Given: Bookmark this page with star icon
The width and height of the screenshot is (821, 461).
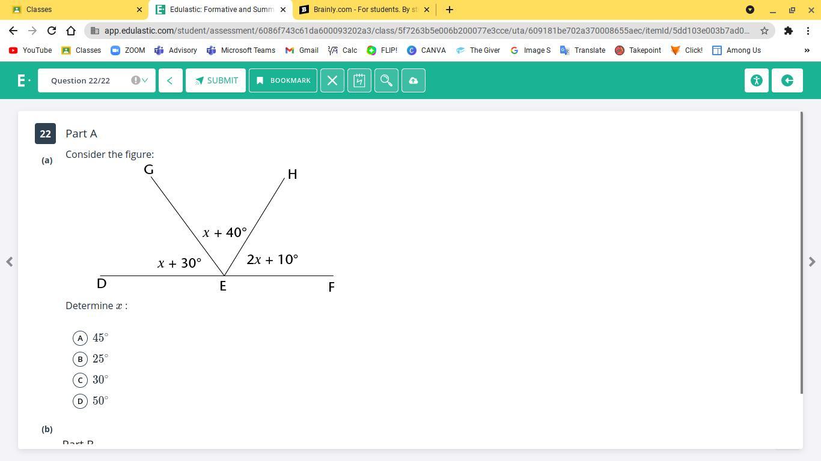Looking at the screenshot, I should click(765, 31).
